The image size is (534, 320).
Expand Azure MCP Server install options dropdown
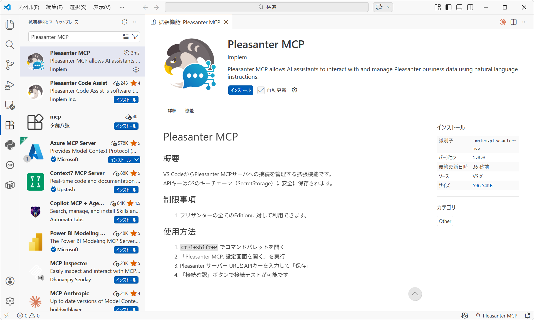[x=137, y=160]
